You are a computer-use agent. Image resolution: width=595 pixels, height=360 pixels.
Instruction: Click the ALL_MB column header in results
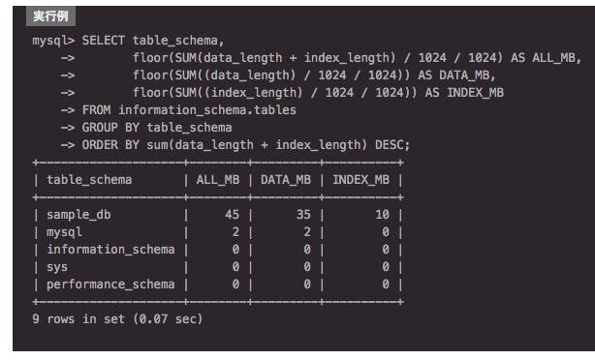click(x=218, y=180)
